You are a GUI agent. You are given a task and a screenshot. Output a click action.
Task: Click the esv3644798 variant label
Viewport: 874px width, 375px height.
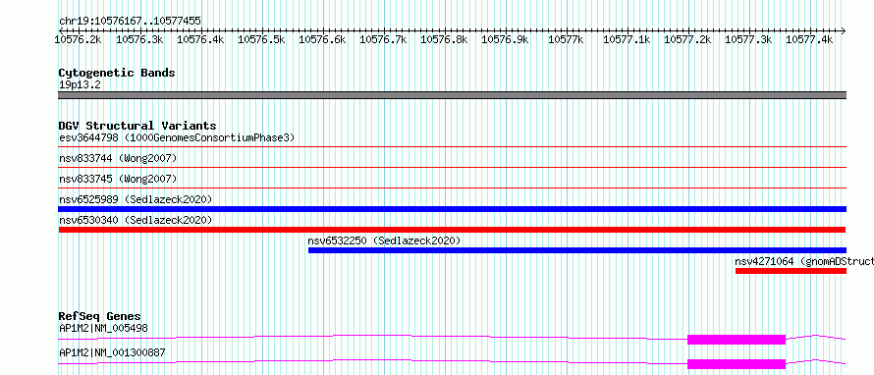click(x=177, y=137)
